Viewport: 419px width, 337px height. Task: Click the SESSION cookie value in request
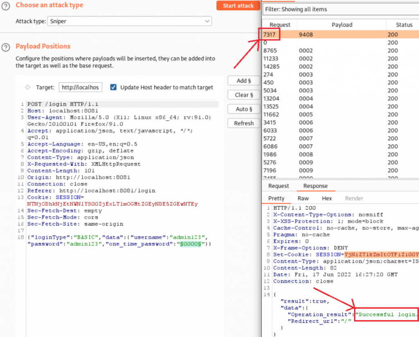click(113, 204)
